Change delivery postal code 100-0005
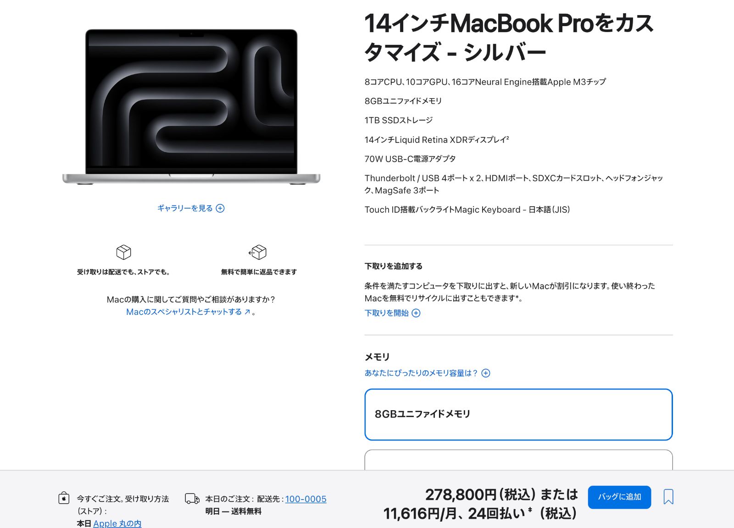The image size is (734, 528). (306, 499)
